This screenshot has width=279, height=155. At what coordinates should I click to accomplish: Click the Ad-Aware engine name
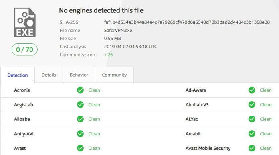tap(196, 90)
